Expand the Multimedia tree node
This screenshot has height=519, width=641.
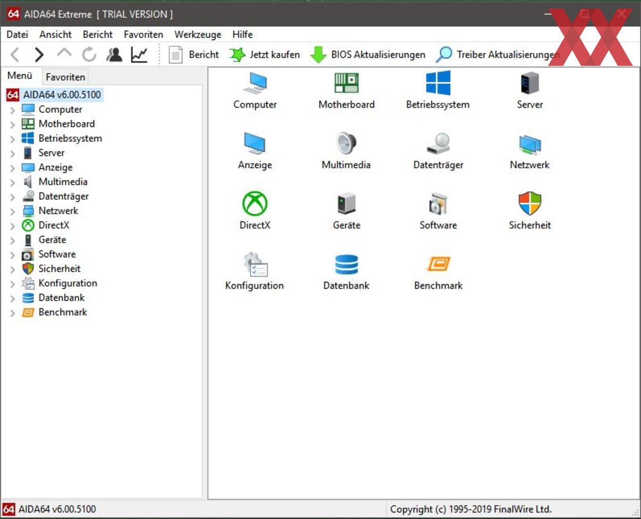pos(13,182)
